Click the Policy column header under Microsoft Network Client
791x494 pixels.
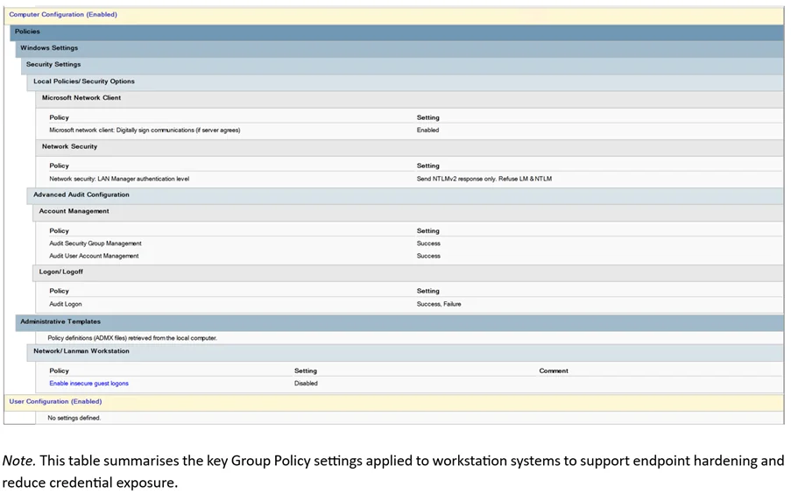(x=59, y=117)
